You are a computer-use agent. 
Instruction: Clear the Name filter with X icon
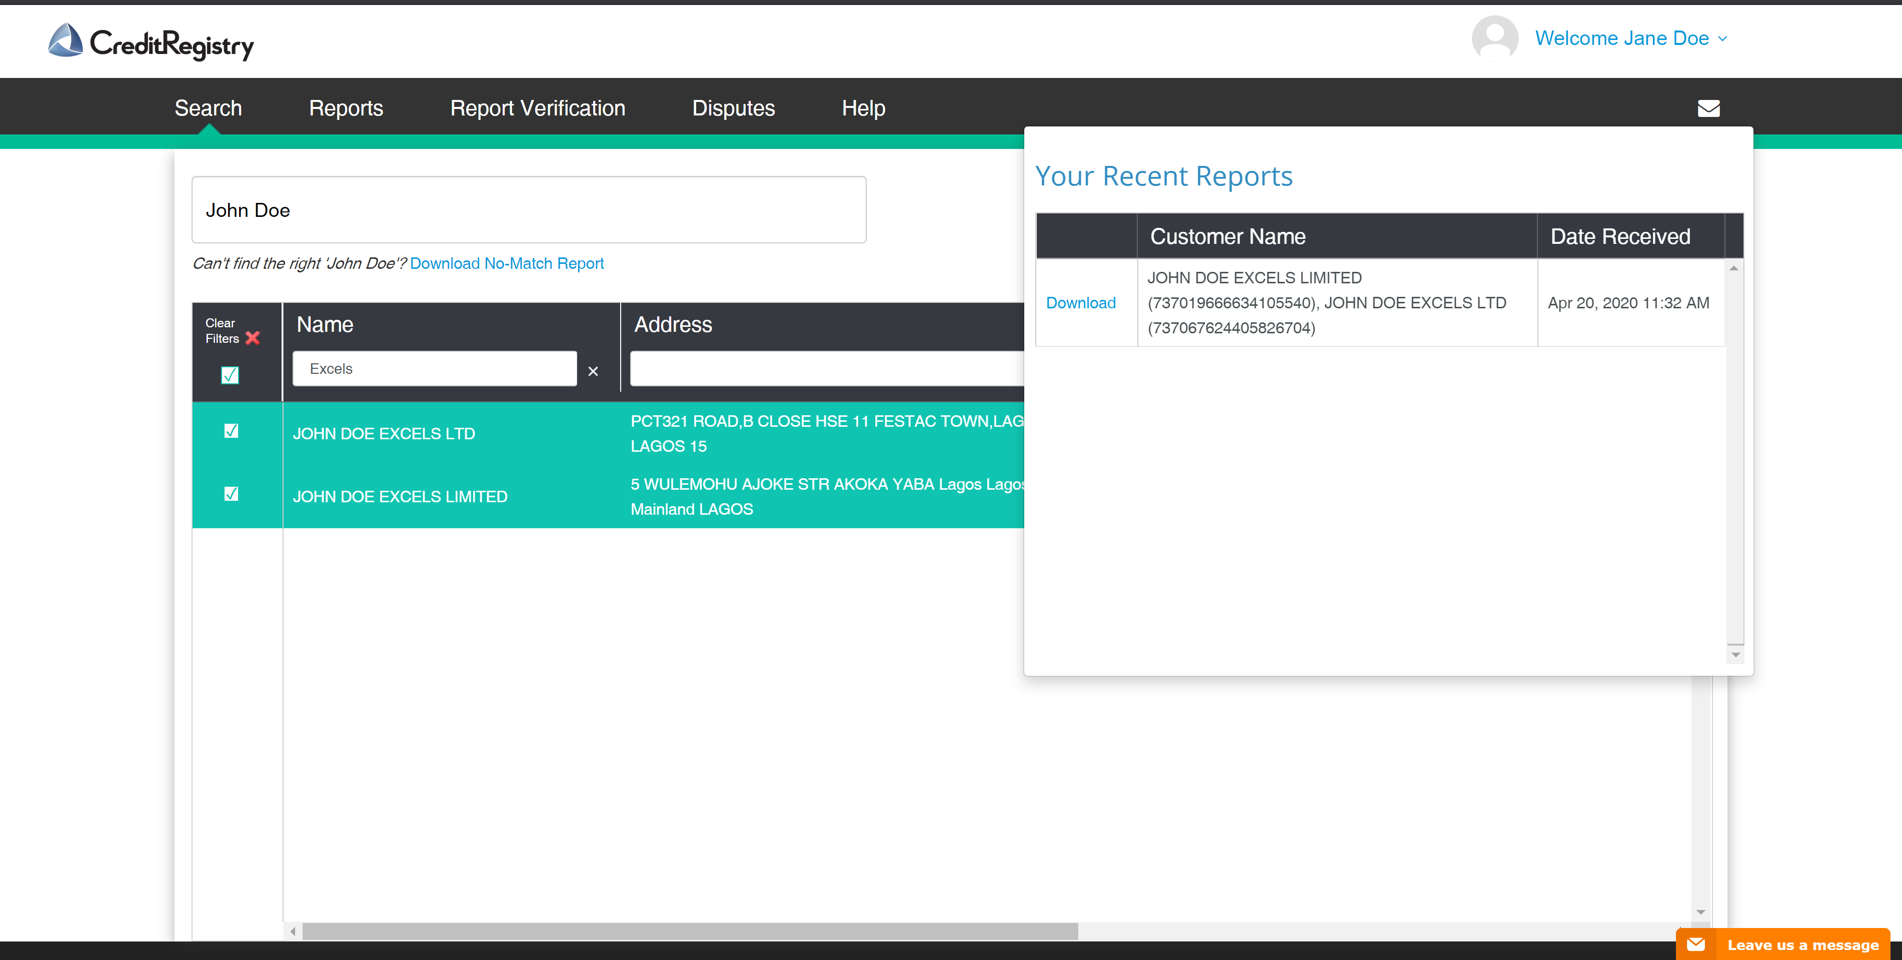pyautogui.click(x=593, y=371)
